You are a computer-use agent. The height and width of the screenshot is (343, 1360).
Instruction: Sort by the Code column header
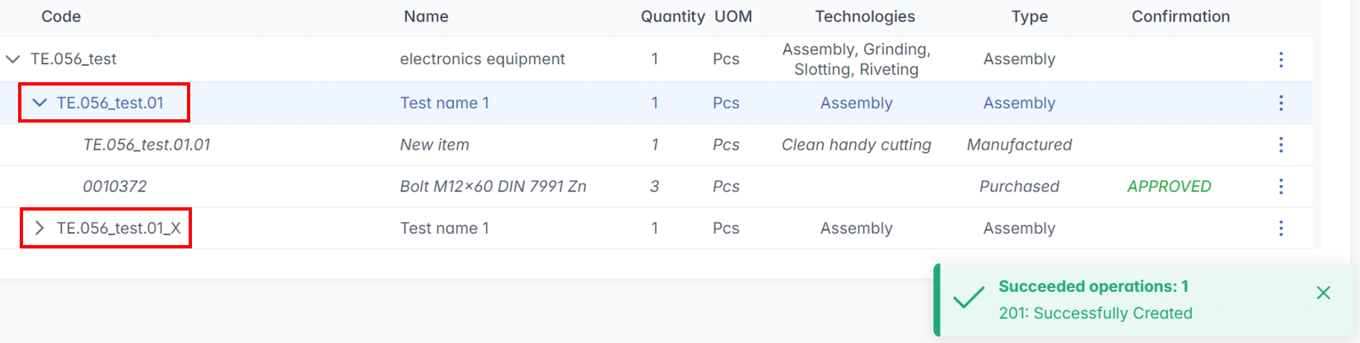61,16
